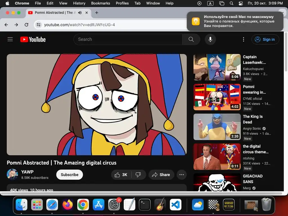
Task: Open Control Center in menu bar
Action: click(x=241, y=3)
